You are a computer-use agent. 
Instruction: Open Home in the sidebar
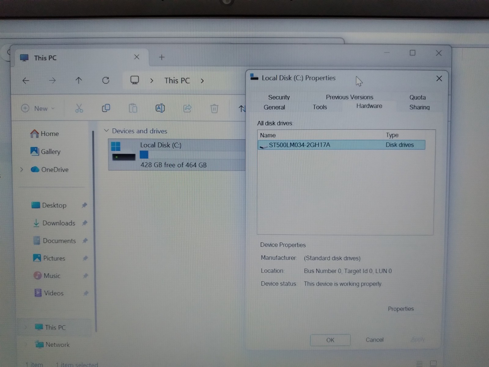coord(44,134)
